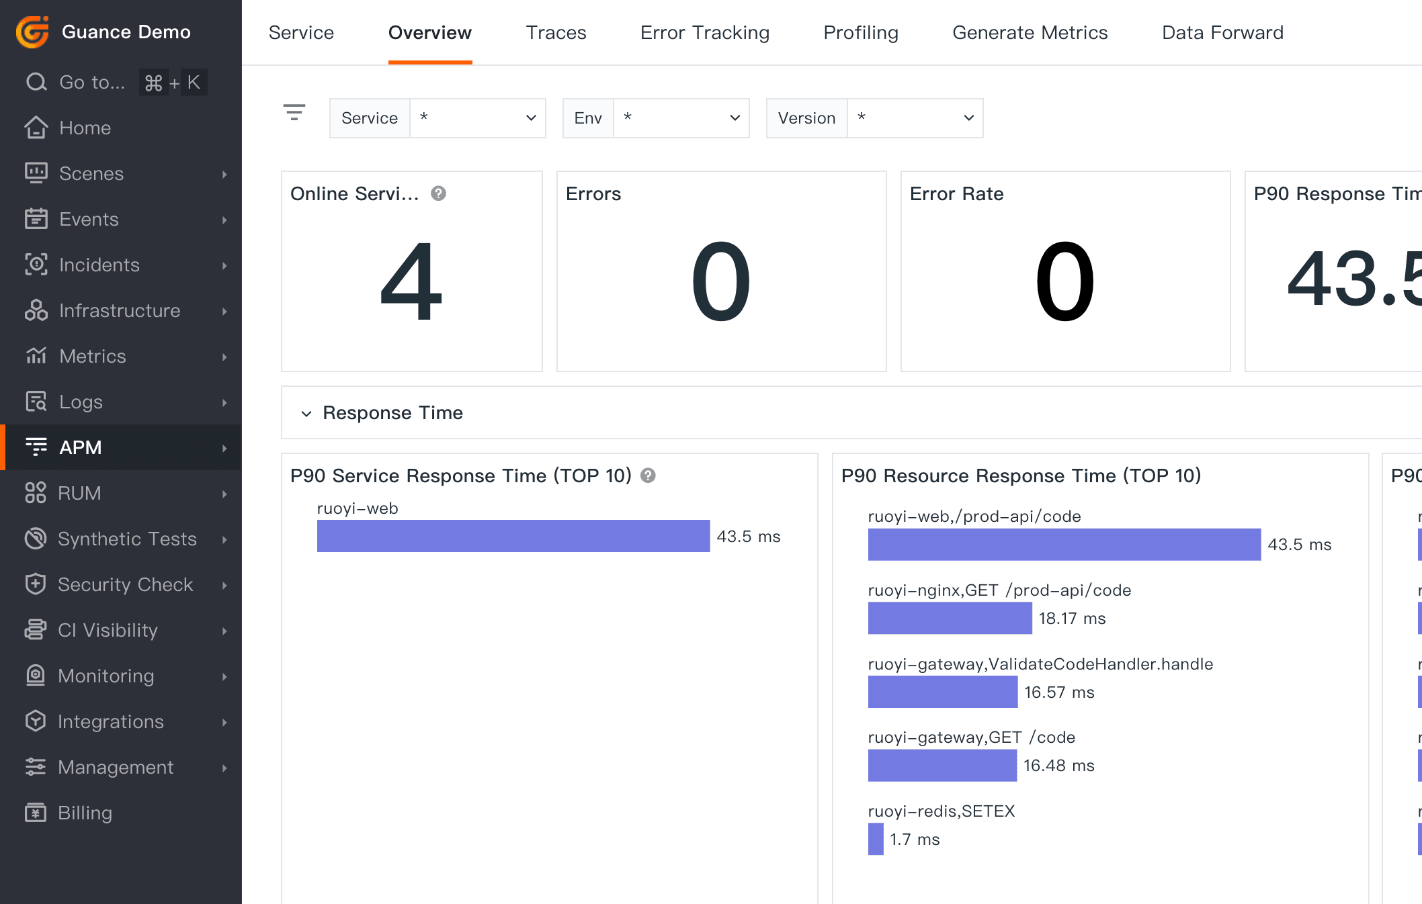Click the Security Check shield icon
This screenshot has height=904, width=1422.
tap(36, 584)
